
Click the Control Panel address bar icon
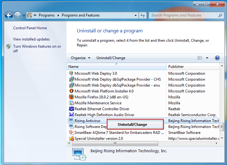tap(30, 15)
